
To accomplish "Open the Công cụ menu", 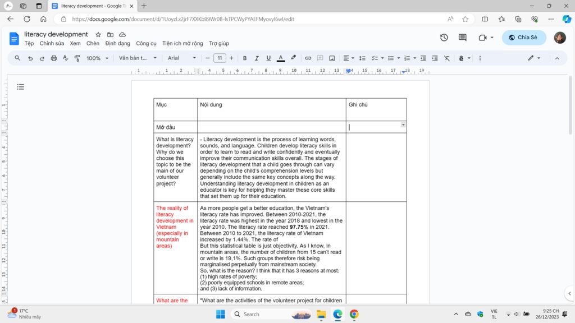I will [x=146, y=43].
